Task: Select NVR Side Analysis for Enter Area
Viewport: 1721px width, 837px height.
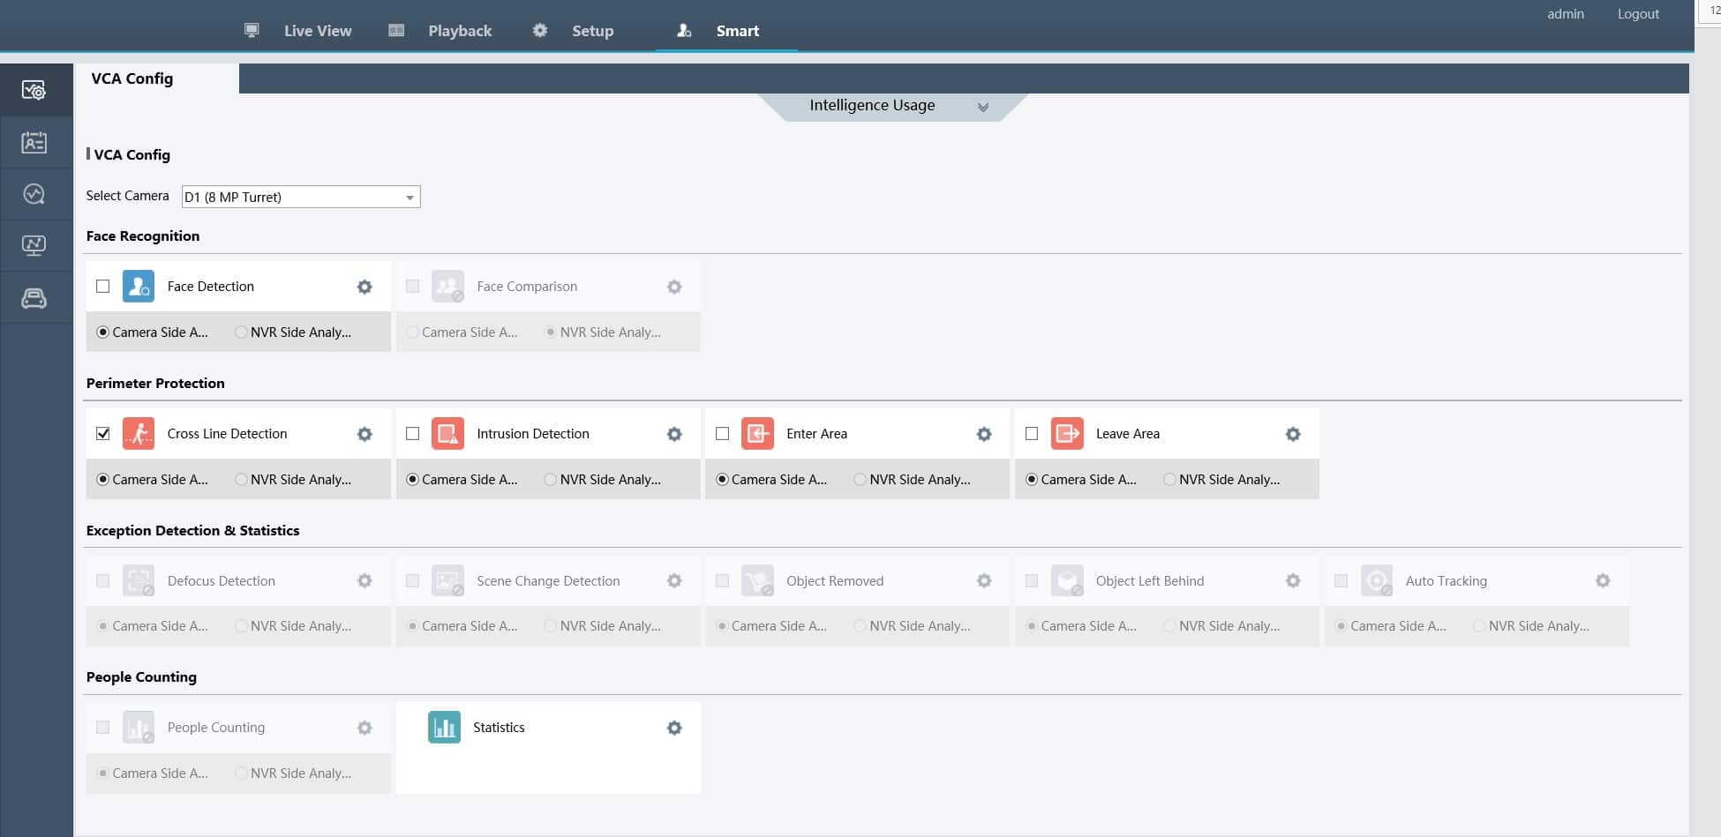Action: (x=860, y=480)
